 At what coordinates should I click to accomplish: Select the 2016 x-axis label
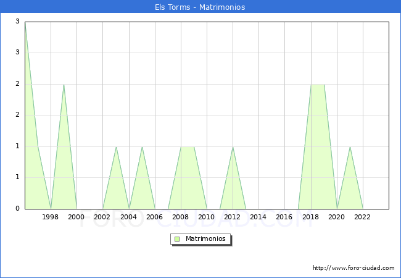(x=284, y=217)
